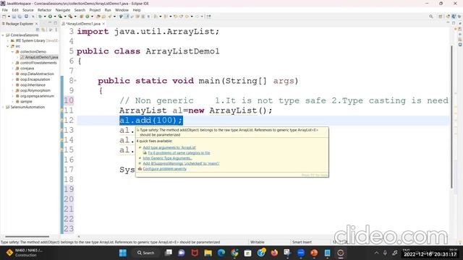Click 'Configure problem severity' link
Viewport: 463px width, 260px height.
[x=164, y=168]
